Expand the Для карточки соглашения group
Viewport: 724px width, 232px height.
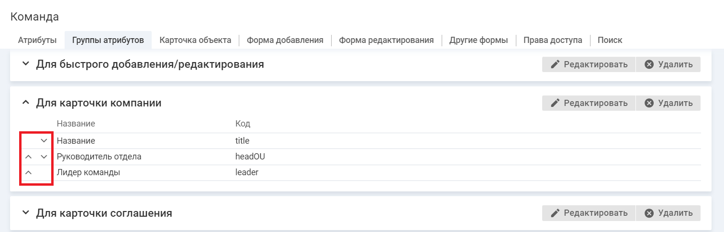[x=25, y=213]
